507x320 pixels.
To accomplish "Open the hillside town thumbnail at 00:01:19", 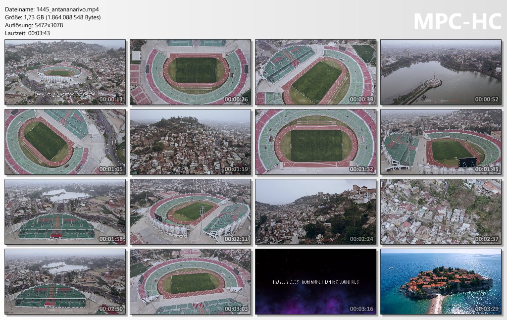I will 191,142.
